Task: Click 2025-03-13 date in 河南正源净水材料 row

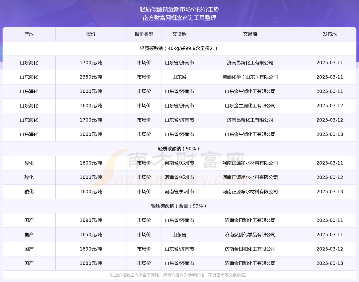Action: 330,192
